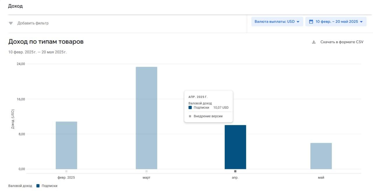
Task: Click the release marker under the февр. 2025 bar
Action: point(66,171)
